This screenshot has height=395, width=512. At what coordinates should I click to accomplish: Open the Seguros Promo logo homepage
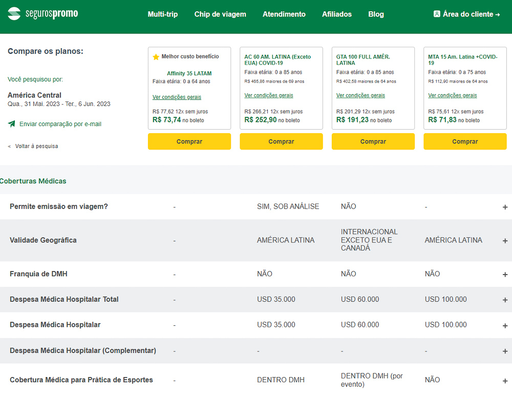[43, 14]
